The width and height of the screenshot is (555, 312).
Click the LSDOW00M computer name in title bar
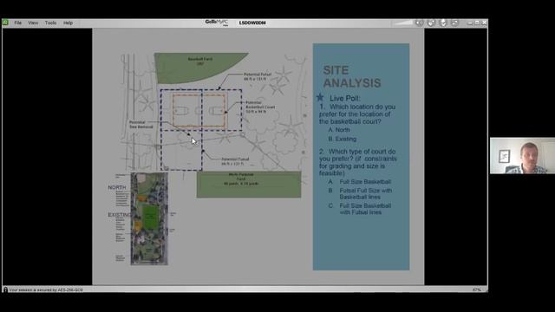tap(252, 23)
